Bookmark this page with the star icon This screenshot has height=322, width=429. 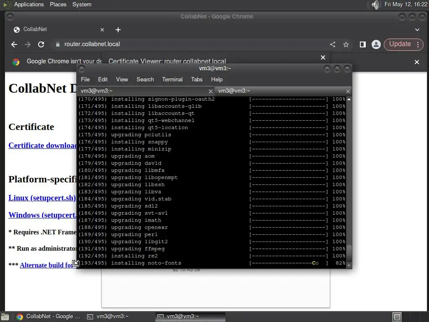tap(346, 44)
